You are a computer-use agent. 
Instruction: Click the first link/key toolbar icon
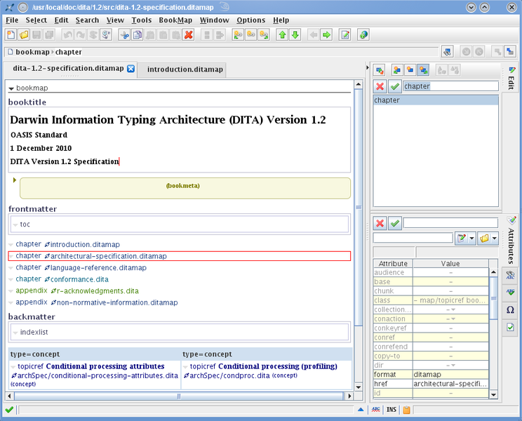[238, 34]
